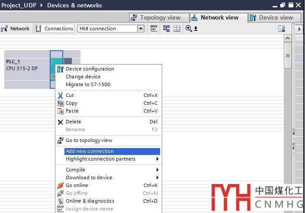The width and height of the screenshot is (305, 213).
Task: Select Add new connection menu entry
Action: pos(90,151)
